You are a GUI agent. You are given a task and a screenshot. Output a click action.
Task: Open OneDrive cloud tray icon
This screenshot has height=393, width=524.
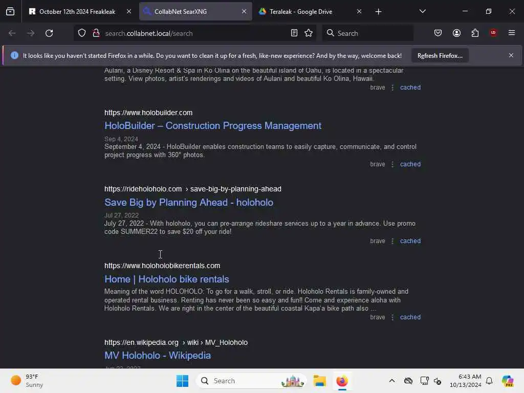pyautogui.click(x=408, y=381)
